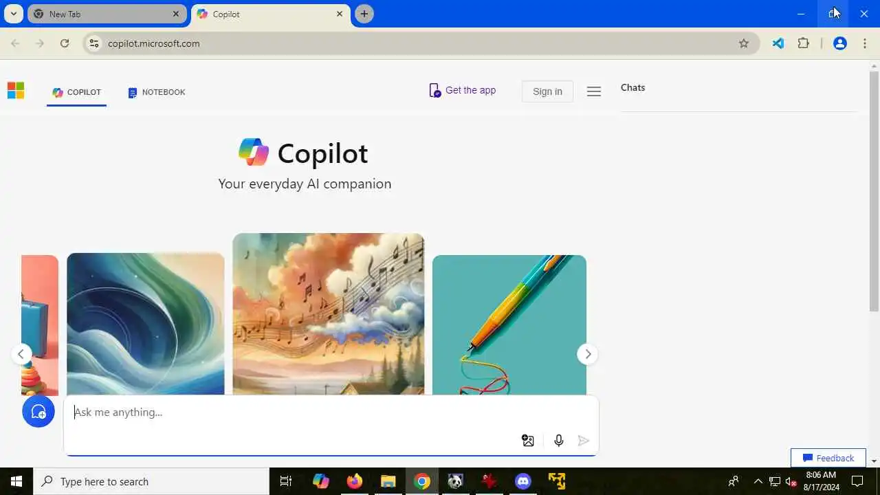Click the Get the app link
The height and width of the screenshot is (495, 880).
(x=462, y=90)
